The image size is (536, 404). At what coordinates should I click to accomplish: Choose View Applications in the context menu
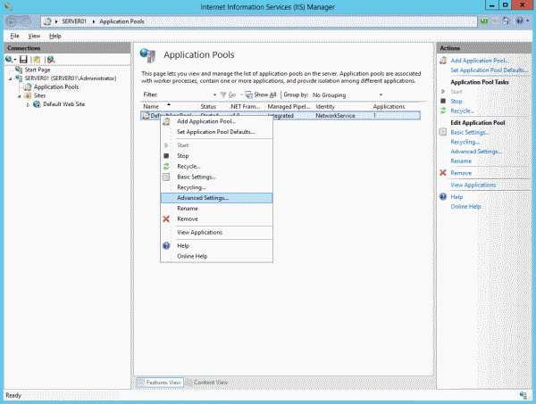click(x=216, y=233)
